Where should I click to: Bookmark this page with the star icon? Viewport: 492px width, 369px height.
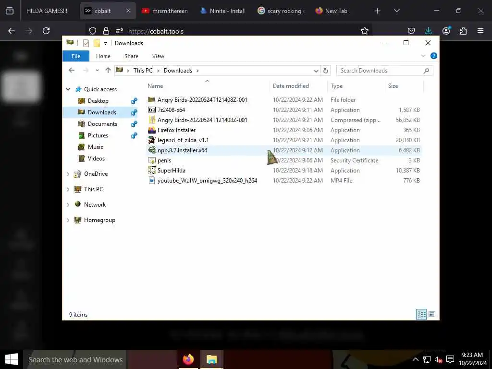tap(364, 31)
